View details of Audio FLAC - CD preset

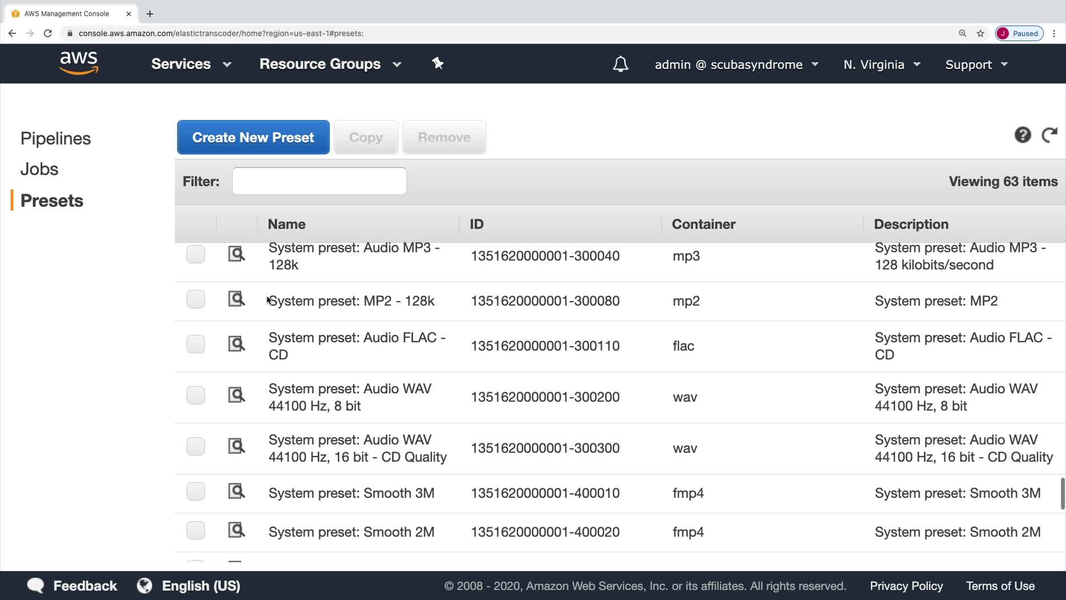tap(236, 343)
